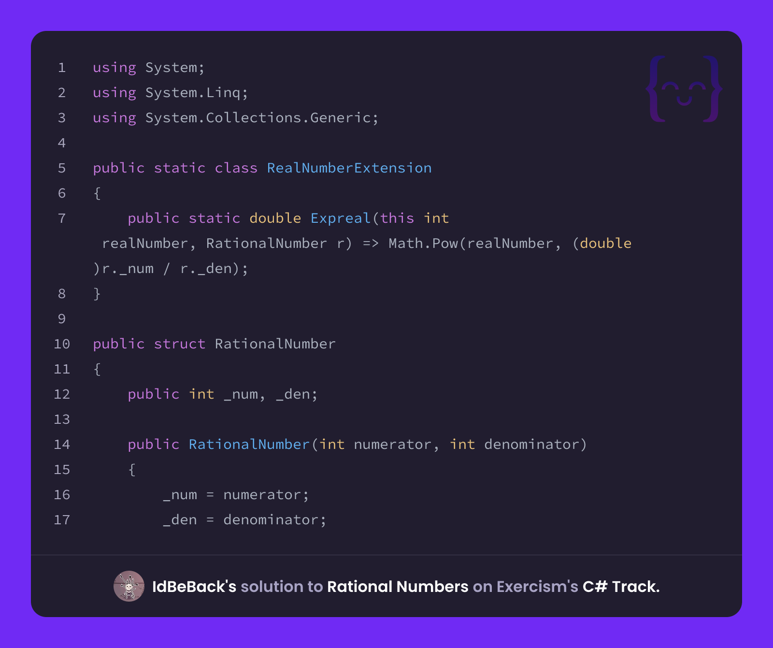
Task: Click the word denominator parameter on line 14
Action: (x=531, y=445)
